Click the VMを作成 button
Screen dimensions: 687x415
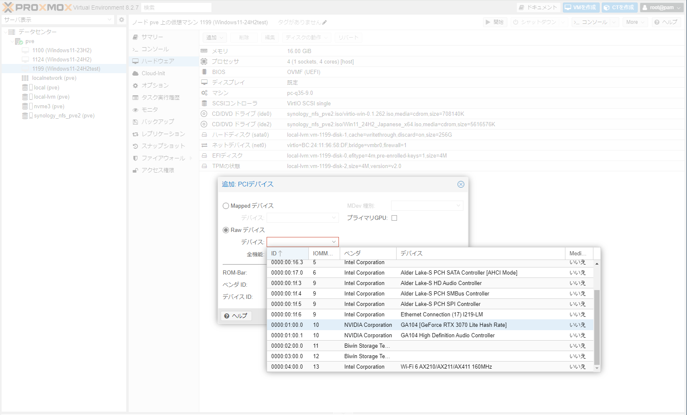[x=581, y=8]
